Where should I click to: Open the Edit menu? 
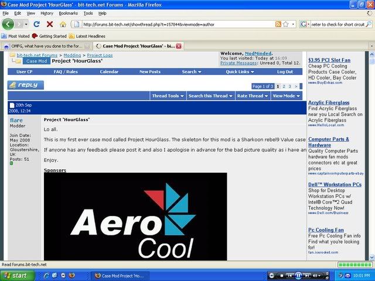(x=18, y=13)
